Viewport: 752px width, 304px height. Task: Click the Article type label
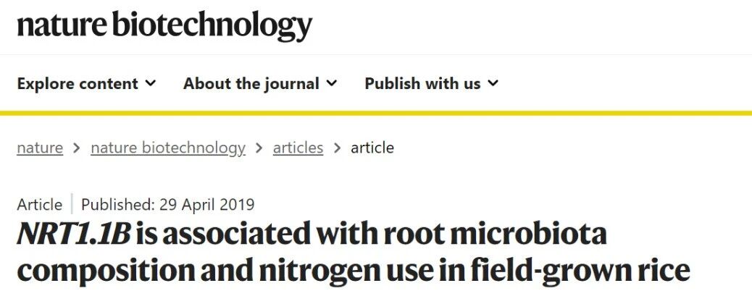39,205
